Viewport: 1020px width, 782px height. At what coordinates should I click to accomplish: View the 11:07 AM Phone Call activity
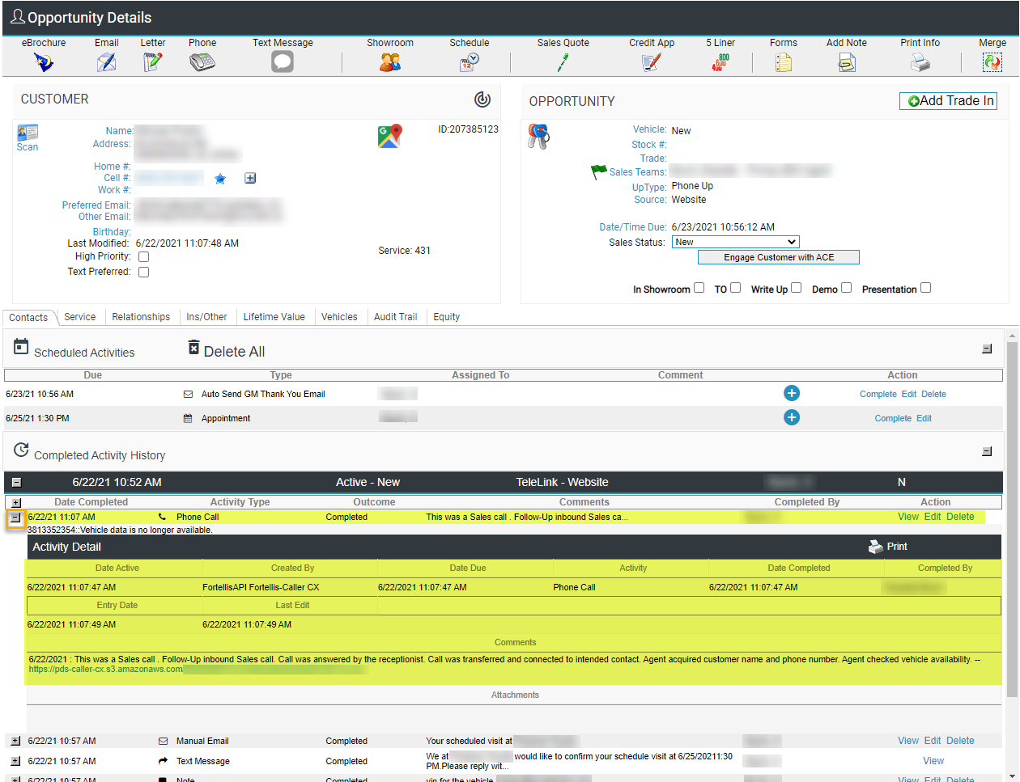pos(908,518)
